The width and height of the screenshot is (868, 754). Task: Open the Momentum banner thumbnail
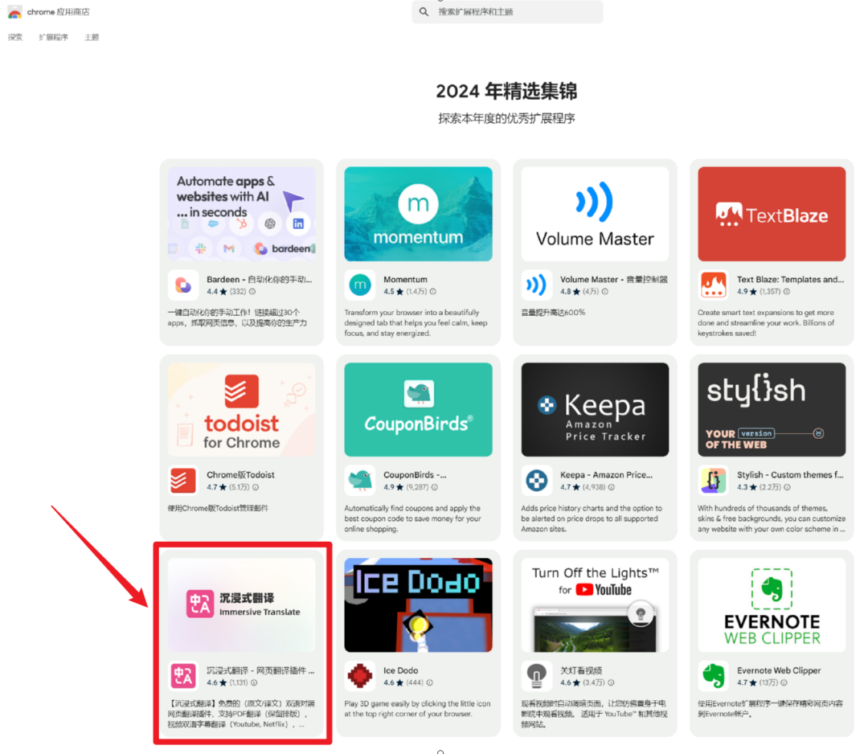(x=418, y=214)
